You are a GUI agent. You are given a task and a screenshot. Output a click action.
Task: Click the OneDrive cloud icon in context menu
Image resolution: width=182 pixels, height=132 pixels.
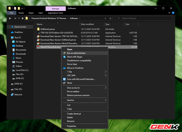(64, 68)
